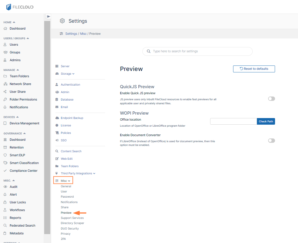Turn on Enable Document Converter toggle
Screen dimensions: 298x243
pyautogui.click(x=271, y=141)
